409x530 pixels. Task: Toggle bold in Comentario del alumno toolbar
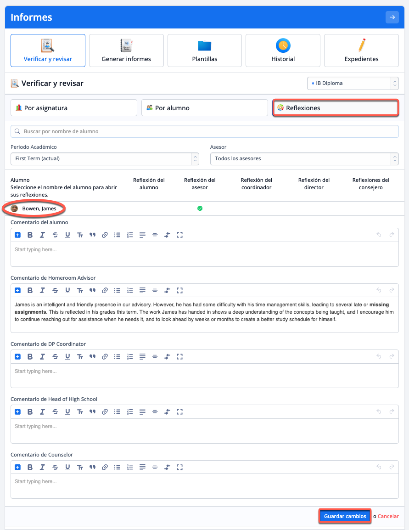[x=30, y=235]
